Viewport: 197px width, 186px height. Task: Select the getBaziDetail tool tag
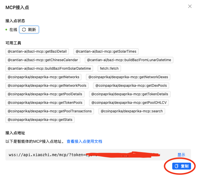point(37,51)
